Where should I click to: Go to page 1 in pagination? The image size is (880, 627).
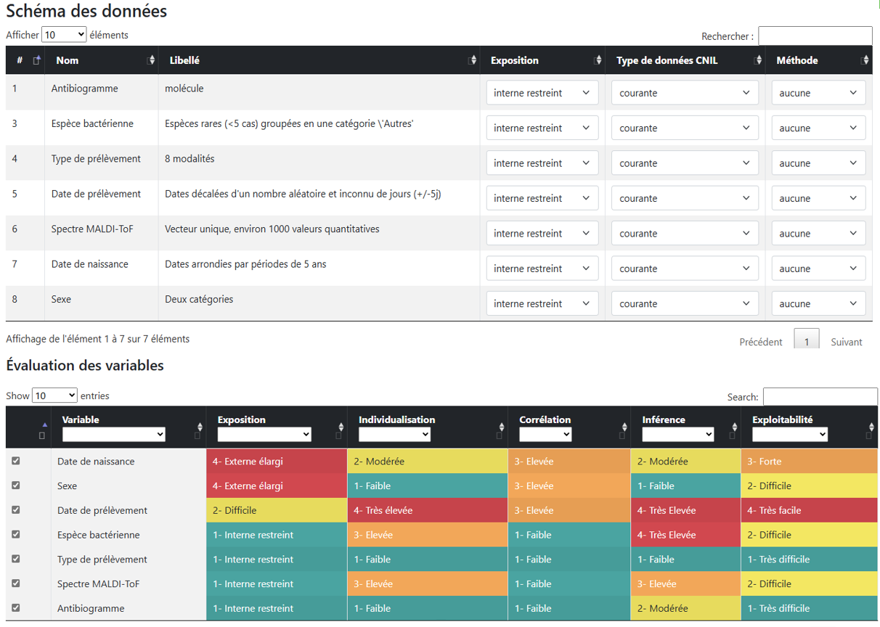(x=806, y=342)
